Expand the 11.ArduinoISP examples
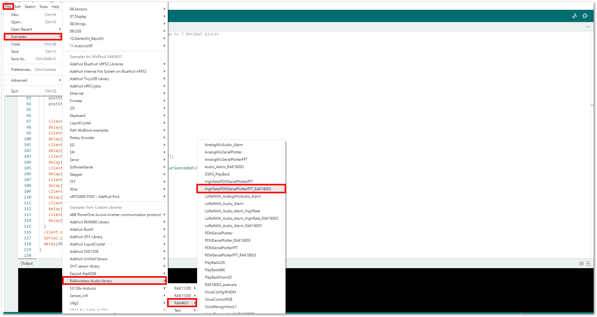 coord(115,46)
